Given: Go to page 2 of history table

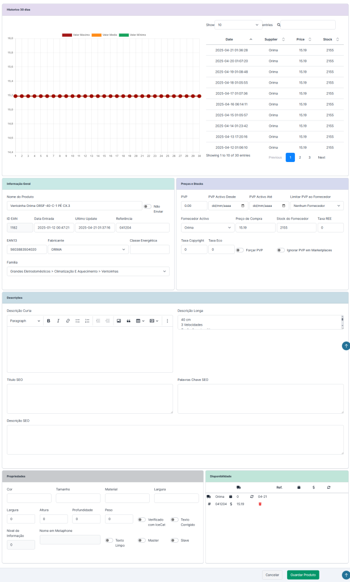Looking at the screenshot, I should [300, 157].
